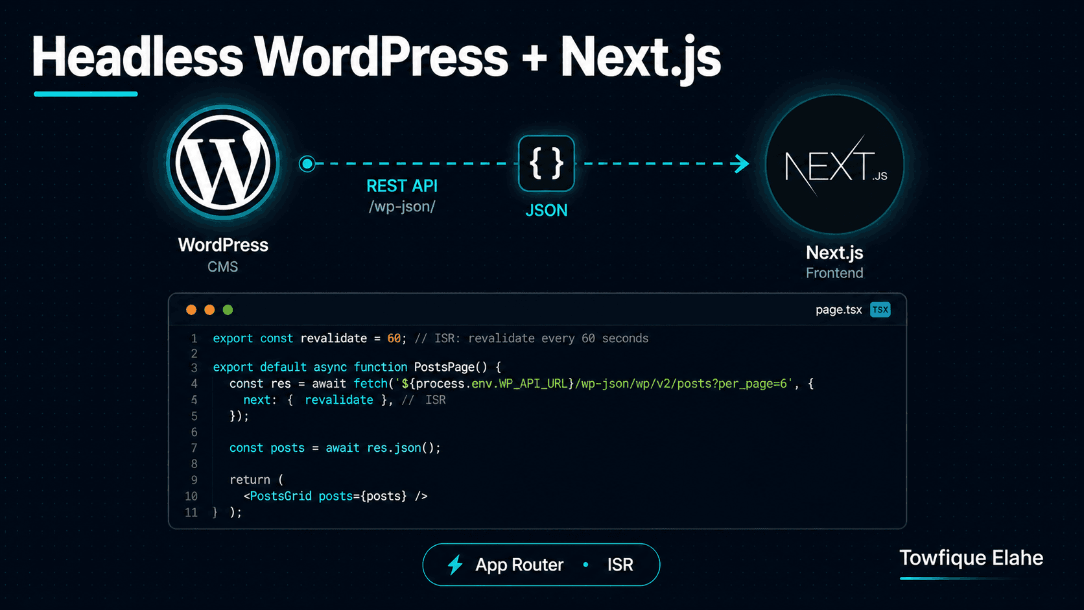Click line number 7 in gutter

(194, 448)
